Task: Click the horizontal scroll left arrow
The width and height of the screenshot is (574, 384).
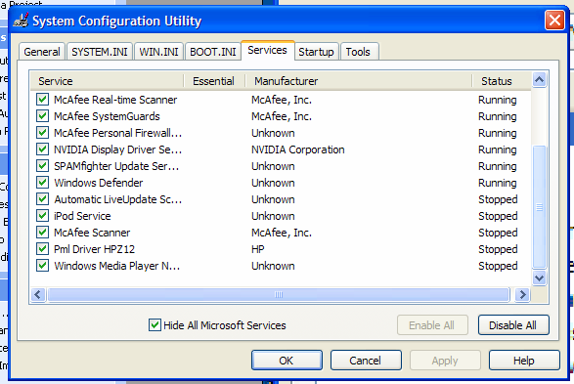Action: coord(38,294)
